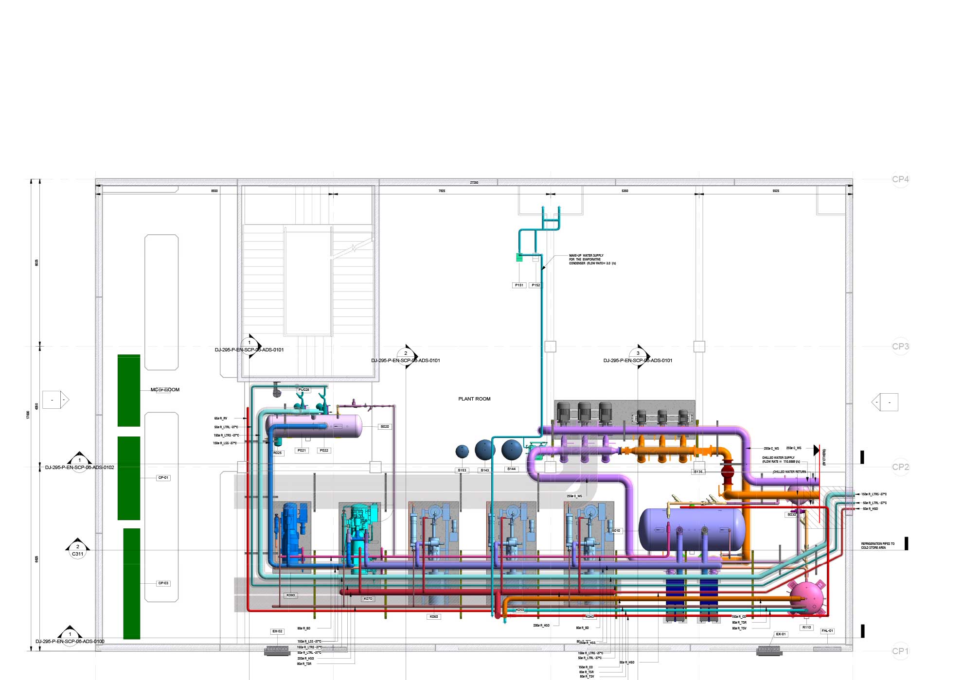Image resolution: width=963 pixels, height=680 pixels.
Task: Click the PLANT ROOM label
Action: tap(474, 399)
